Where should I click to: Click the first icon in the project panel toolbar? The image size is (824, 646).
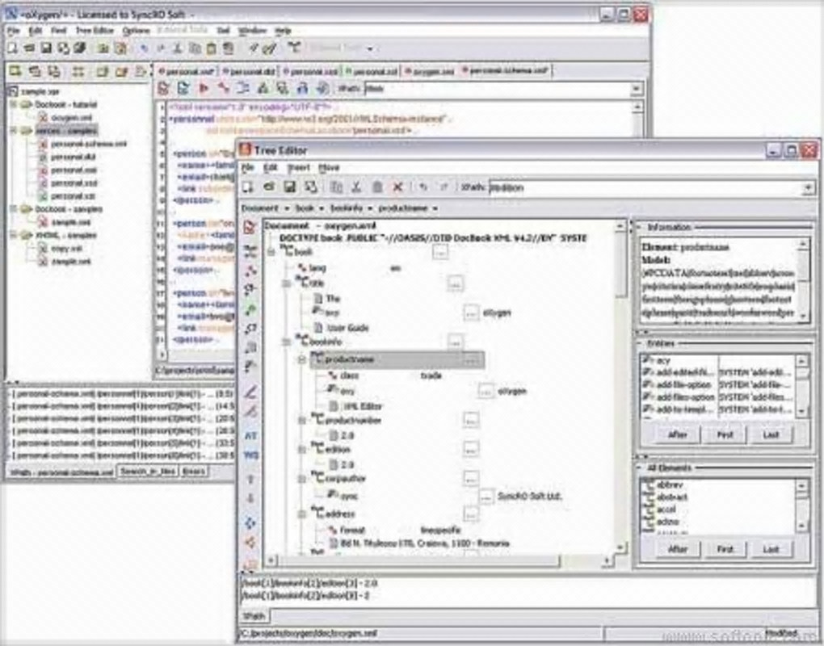[15, 71]
